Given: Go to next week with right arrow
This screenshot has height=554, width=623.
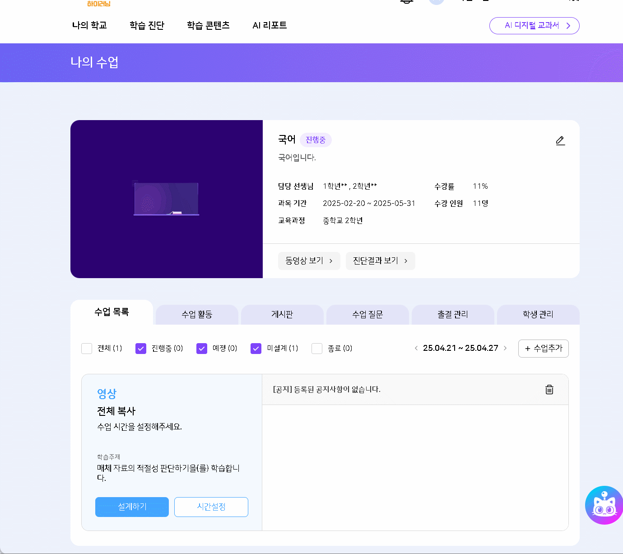Looking at the screenshot, I should (x=505, y=348).
